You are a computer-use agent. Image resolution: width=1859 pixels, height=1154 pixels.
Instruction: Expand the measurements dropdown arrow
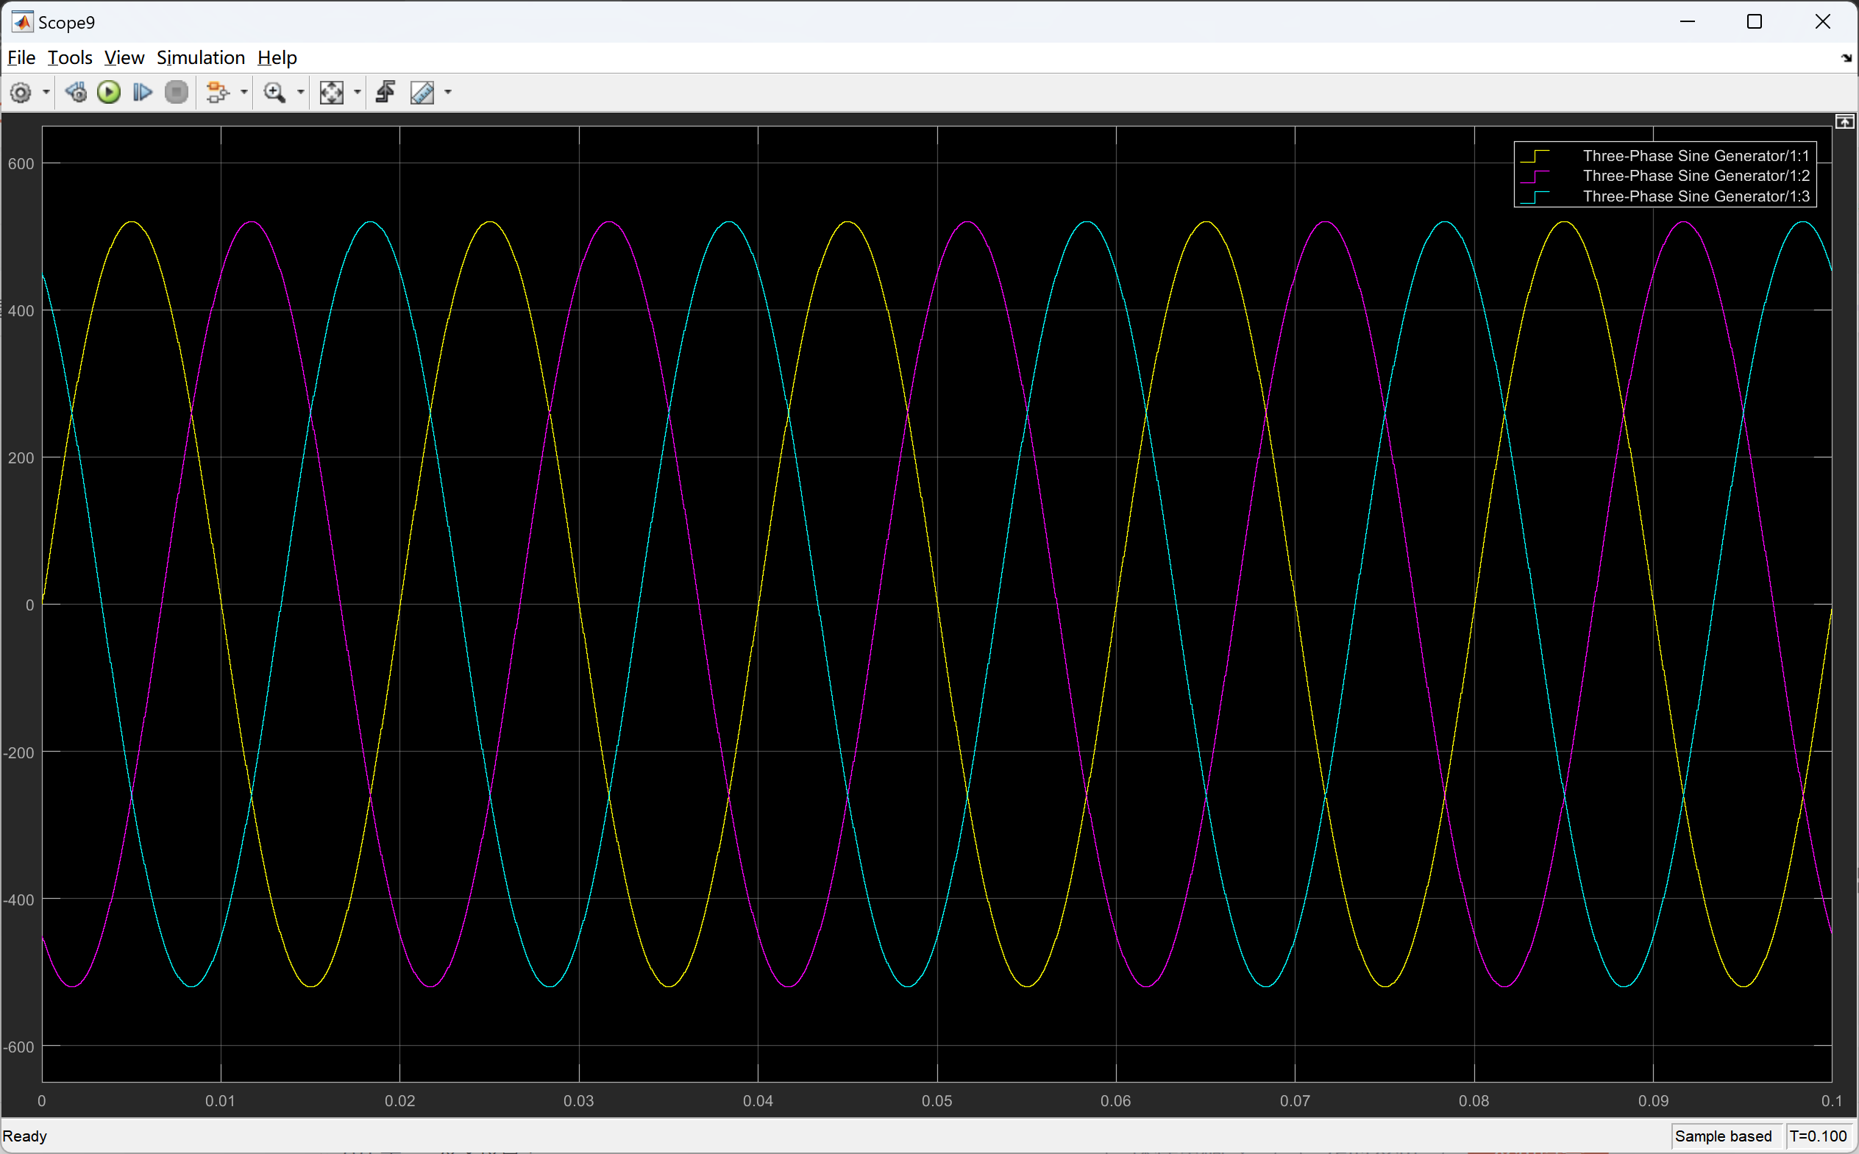point(448,93)
